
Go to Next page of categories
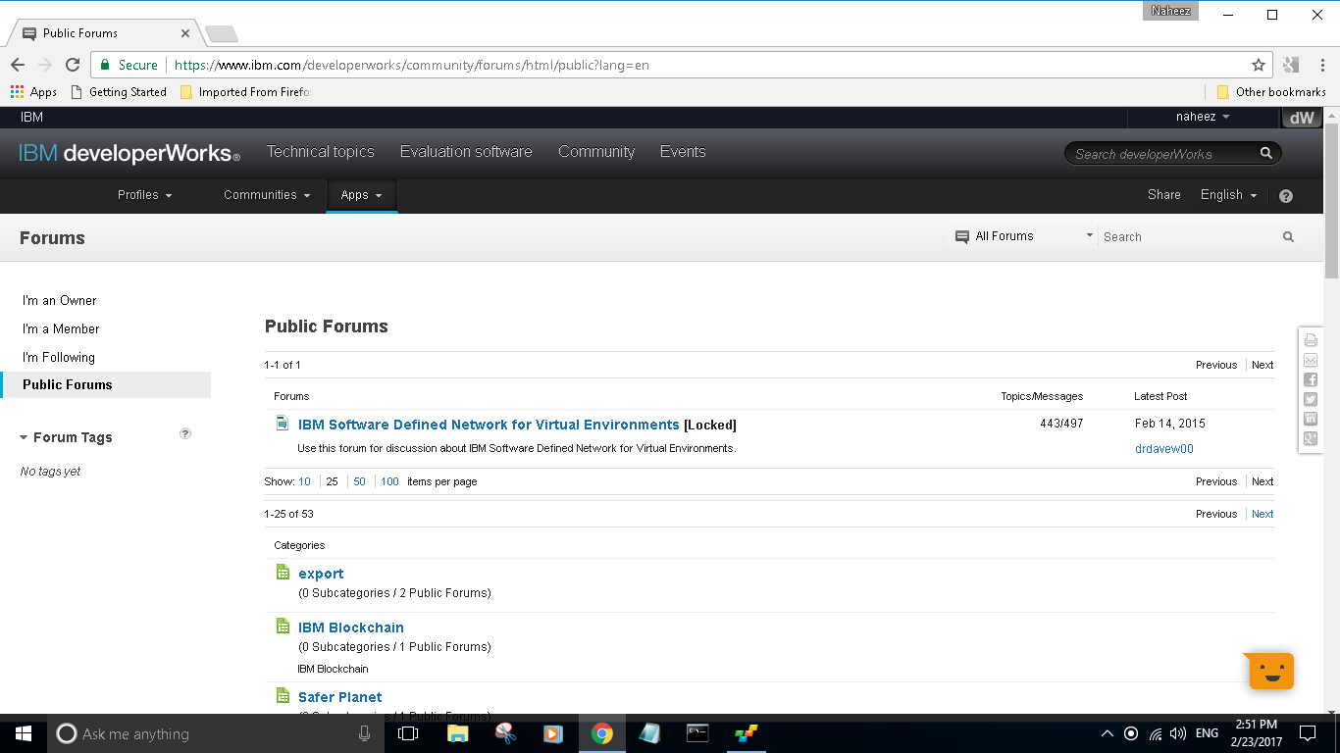click(x=1263, y=514)
